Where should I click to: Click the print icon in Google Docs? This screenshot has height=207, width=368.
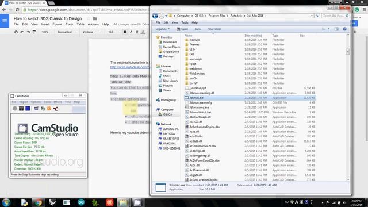(16, 32)
